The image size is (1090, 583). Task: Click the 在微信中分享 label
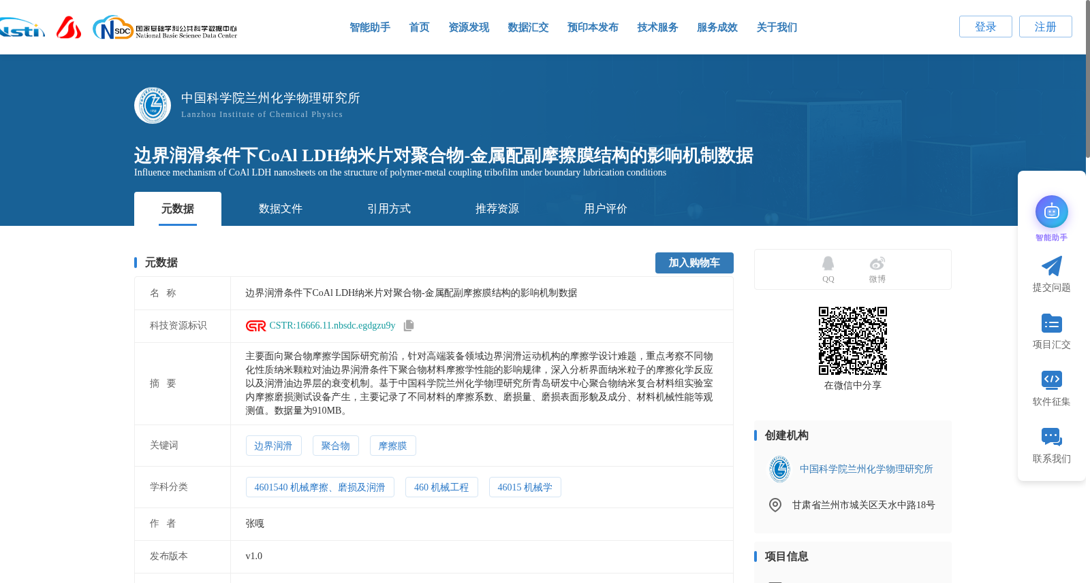[x=853, y=386]
